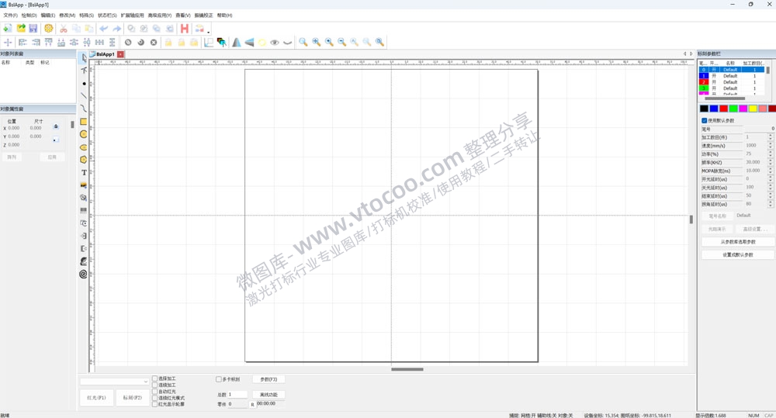The width and height of the screenshot is (776, 418).
Task: Select the polygon draw tool
Action: (84, 159)
